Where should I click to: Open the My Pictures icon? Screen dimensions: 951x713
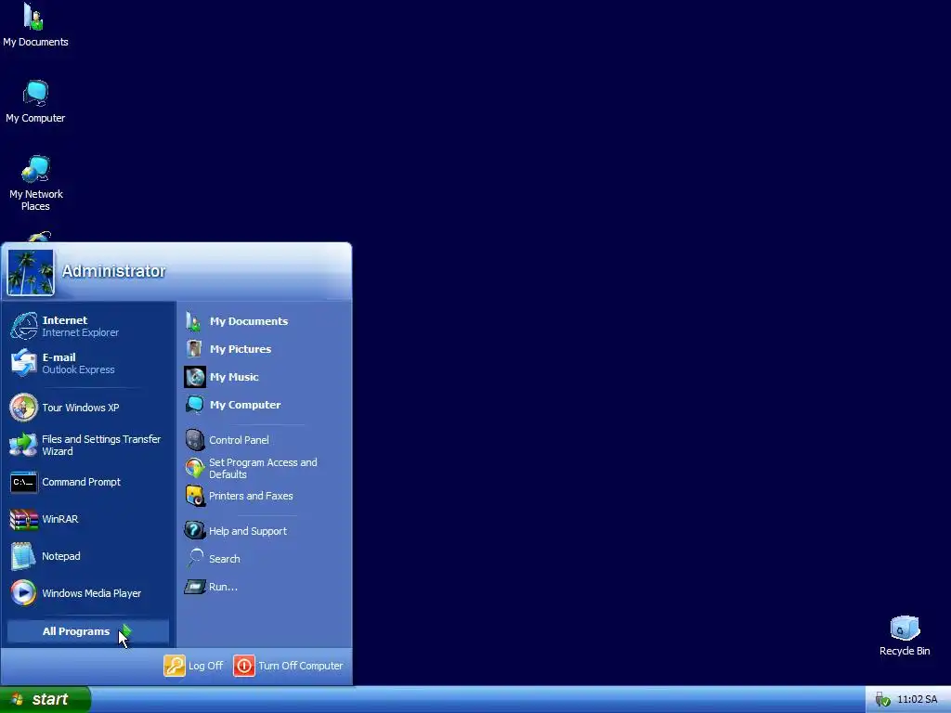(194, 349)
